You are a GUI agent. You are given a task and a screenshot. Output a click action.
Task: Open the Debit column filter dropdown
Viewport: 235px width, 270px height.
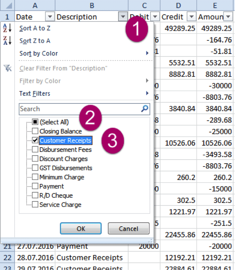pyautogui.click(x=155, y=17)
